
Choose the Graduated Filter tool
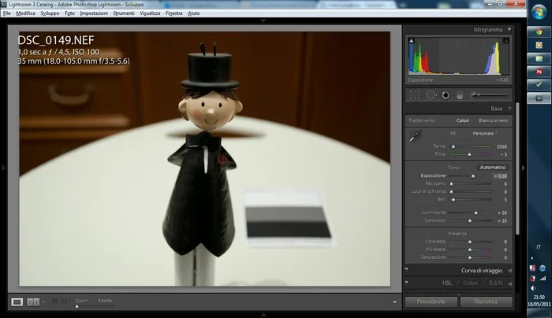(460, 95)
